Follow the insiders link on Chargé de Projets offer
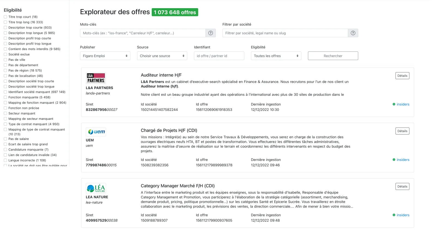This screenshot has height=230, width=436. 403,160
